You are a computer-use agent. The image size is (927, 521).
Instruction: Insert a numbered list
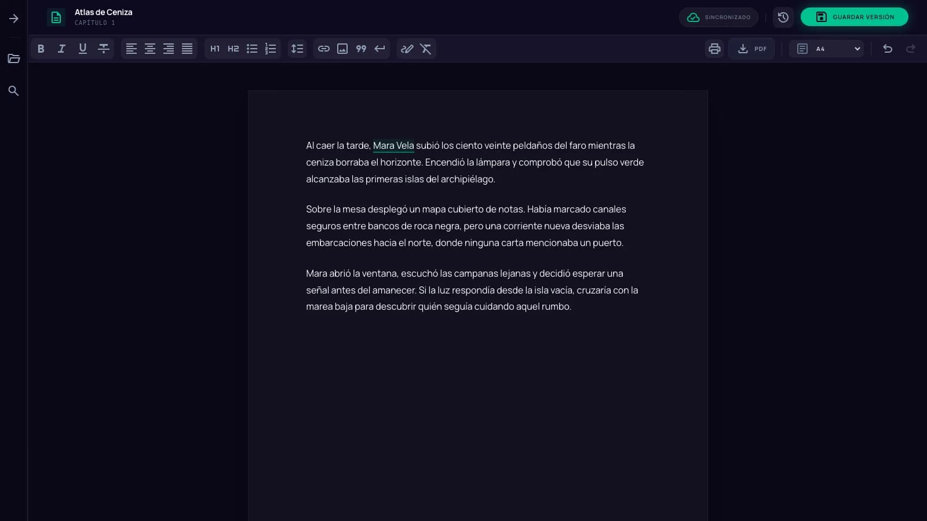point(271,49)
